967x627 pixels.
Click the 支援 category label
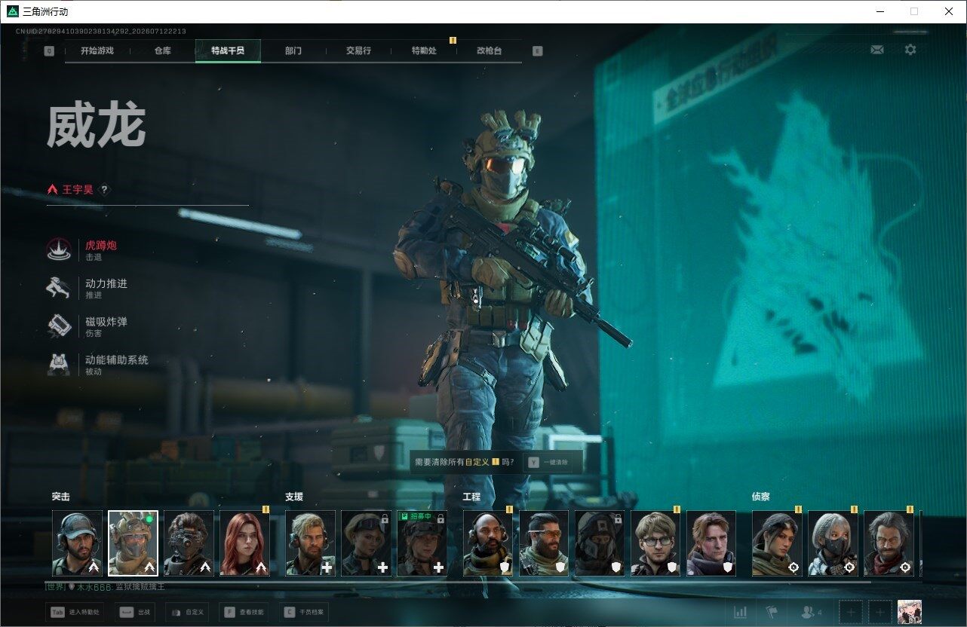point(294,497)
